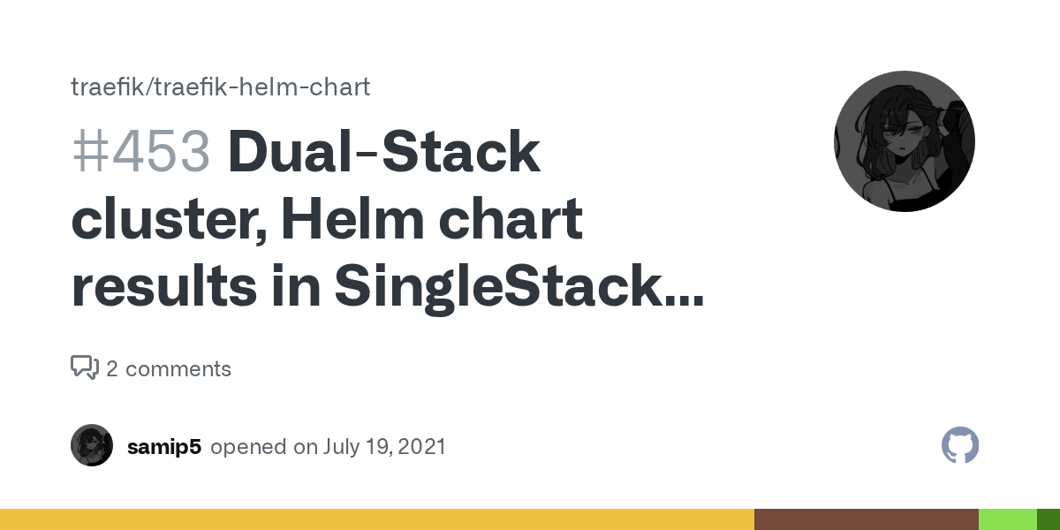Click the GitHub octocat logo

click(x=960, y=446)
